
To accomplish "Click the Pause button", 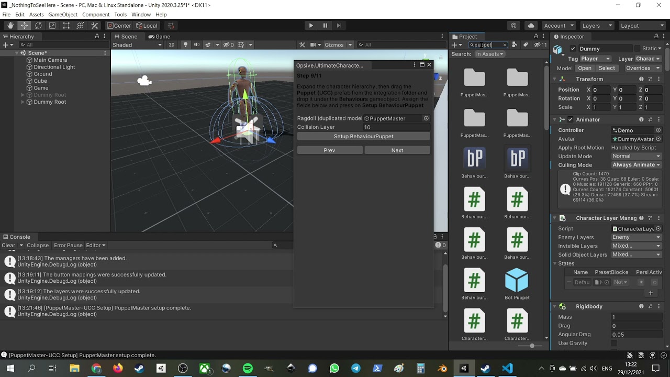I will (x=325, y=26).
